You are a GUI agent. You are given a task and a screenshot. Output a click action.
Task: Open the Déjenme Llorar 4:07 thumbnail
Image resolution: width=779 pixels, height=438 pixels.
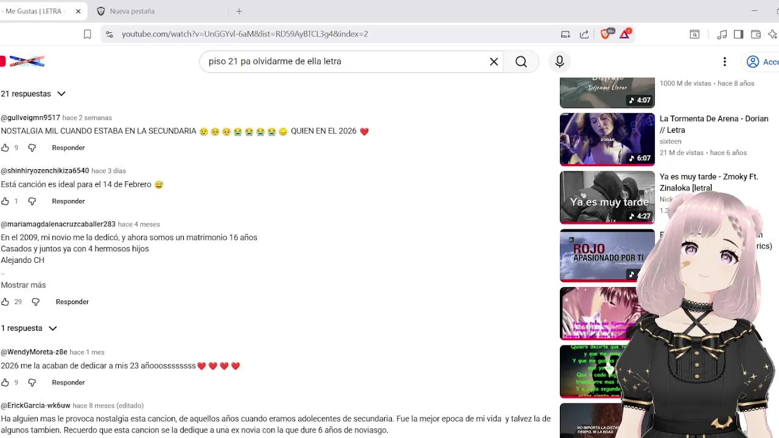point(607,92)
